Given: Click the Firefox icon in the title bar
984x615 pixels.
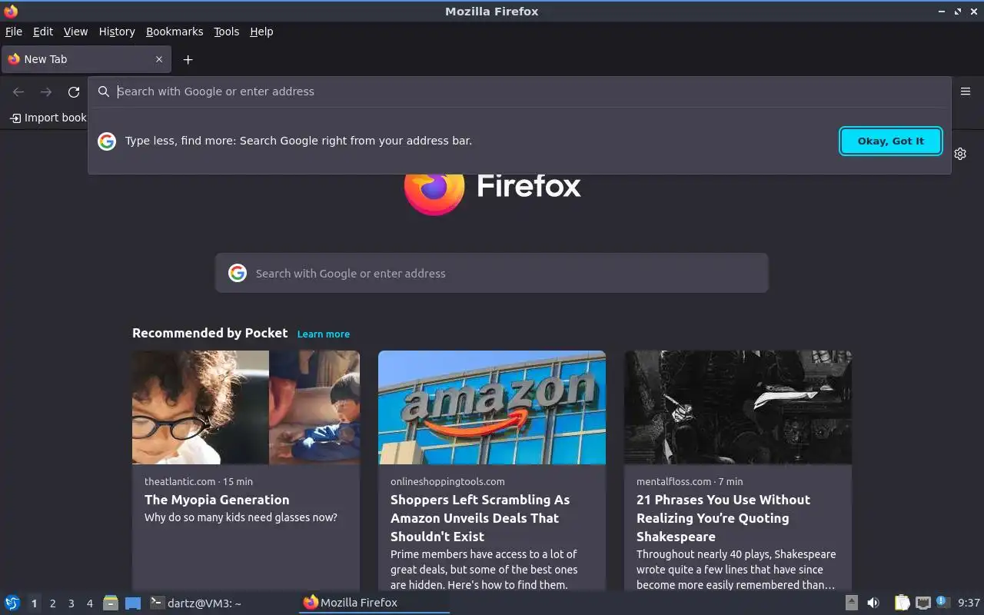Looking at the screenshot, I should [11, 11].
